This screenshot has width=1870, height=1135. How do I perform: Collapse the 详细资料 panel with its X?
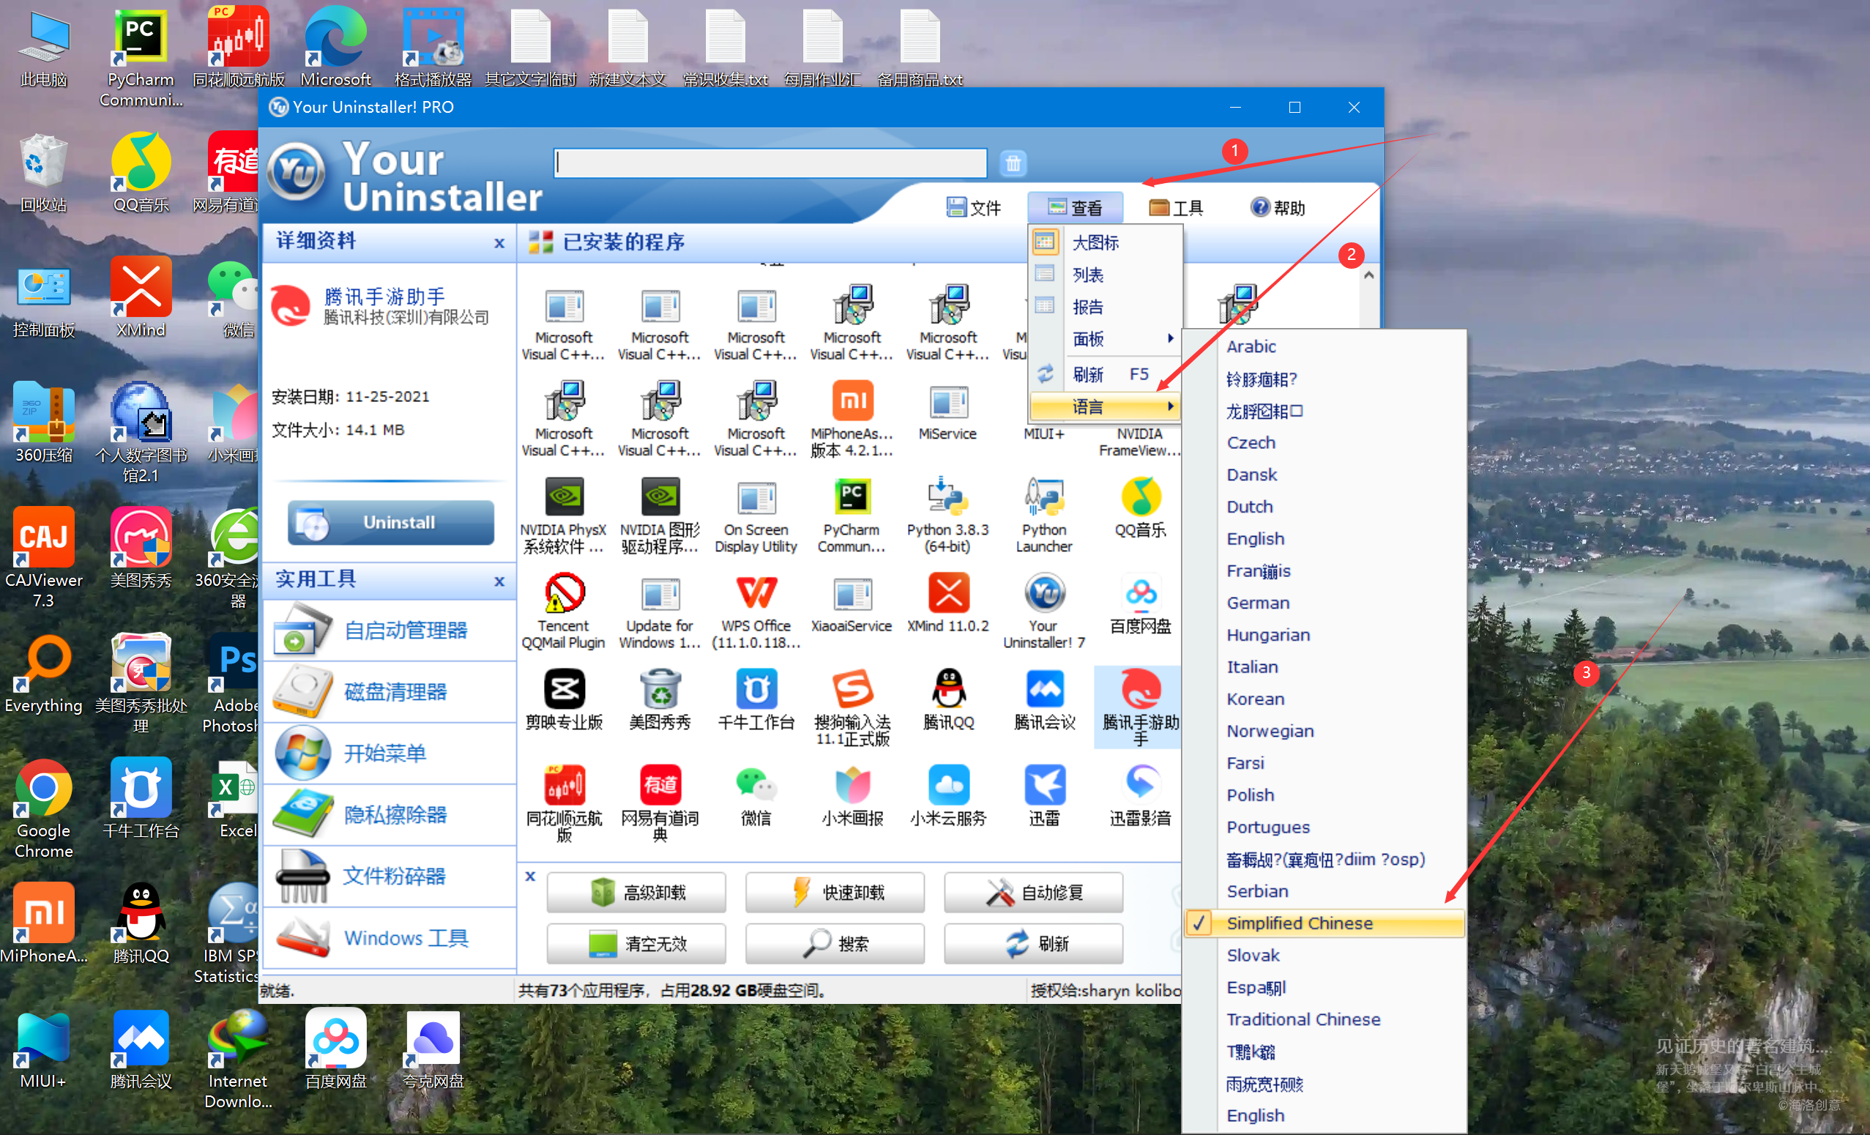tap(499, 243)
